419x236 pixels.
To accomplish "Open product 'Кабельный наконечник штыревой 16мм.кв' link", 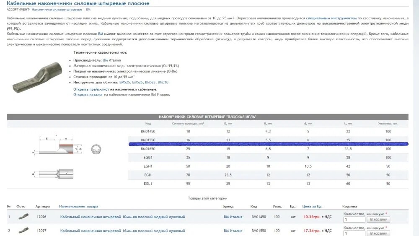I will pyautogui.click(x=122, y=231).
